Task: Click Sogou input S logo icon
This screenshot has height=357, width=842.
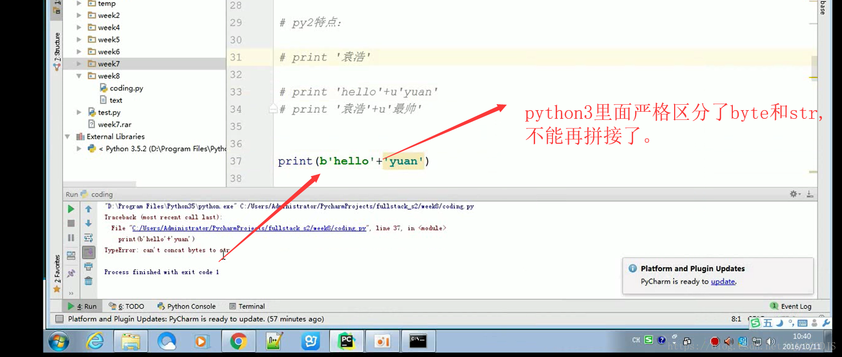Action: (755, 323)
